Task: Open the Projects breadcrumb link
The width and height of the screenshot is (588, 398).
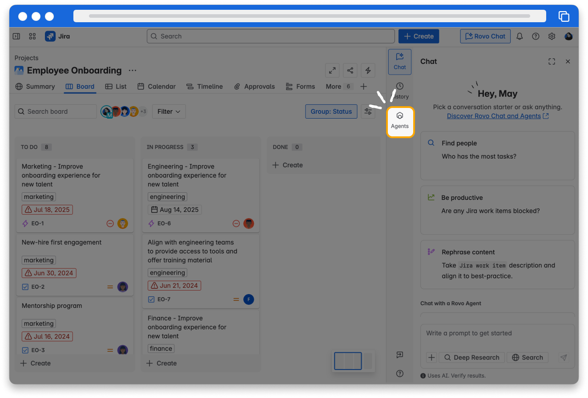Action: pyautogui.click(x=26, y=58)
